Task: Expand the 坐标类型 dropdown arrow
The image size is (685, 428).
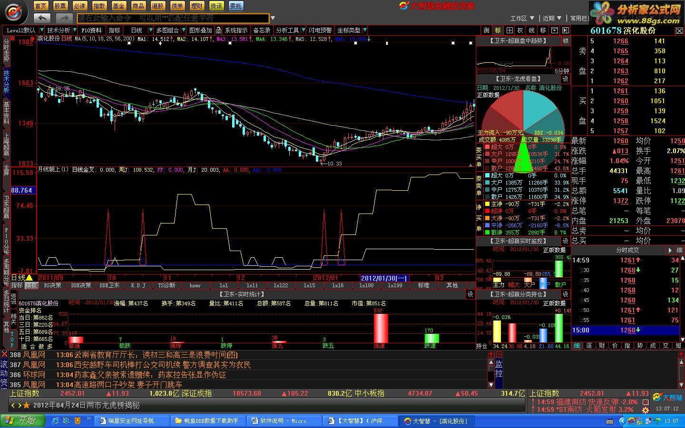Action: tap(364, 30)
